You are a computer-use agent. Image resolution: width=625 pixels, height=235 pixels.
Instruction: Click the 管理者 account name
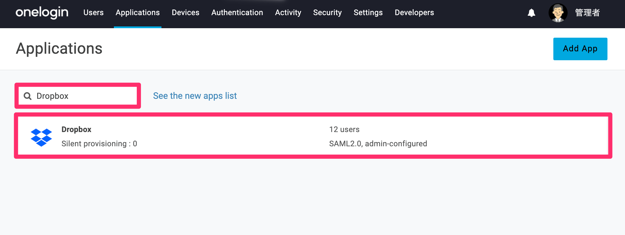point(588,13)
